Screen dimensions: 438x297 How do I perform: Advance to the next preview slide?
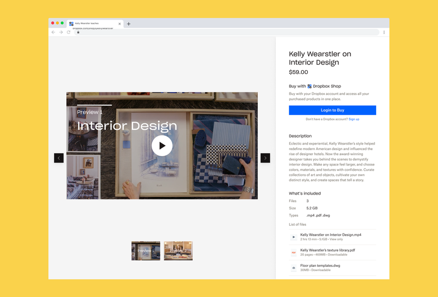click(265, 158)
